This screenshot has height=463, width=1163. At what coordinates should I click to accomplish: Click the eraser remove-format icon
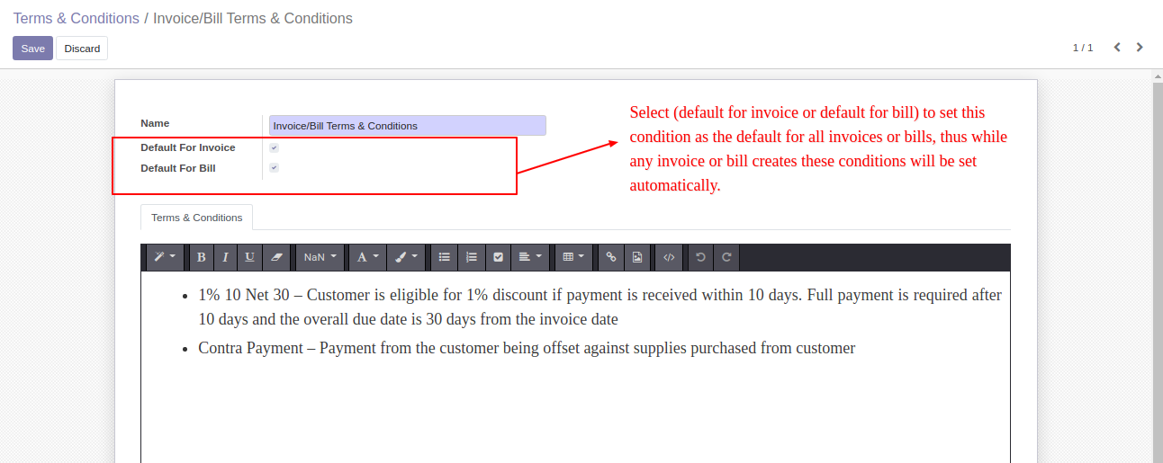pyautogui.click(x=276, y=257)
